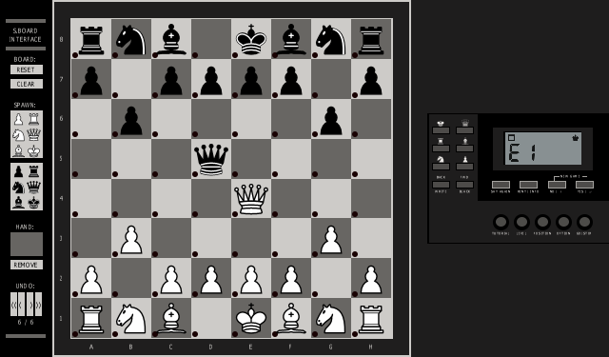The image size is (609, 357).
Task: Select the white pawn on E2
Action: point(251,279)
